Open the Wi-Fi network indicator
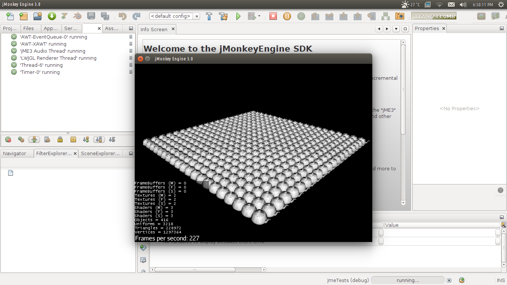Screen dimensions: 507x285 [x=439, y=4]
